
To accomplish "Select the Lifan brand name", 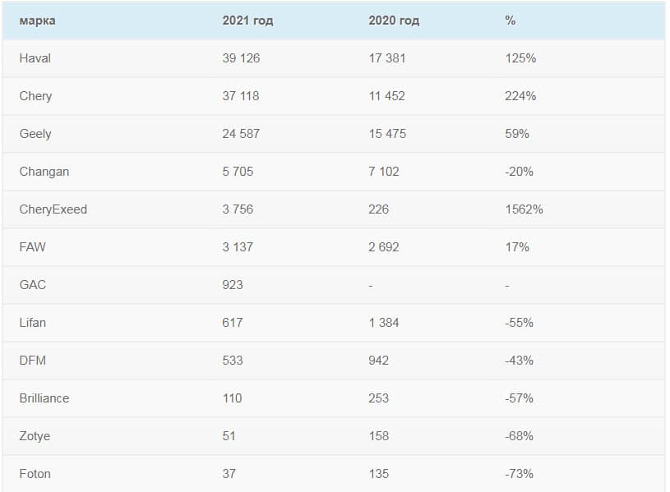I will coord(33,323).
